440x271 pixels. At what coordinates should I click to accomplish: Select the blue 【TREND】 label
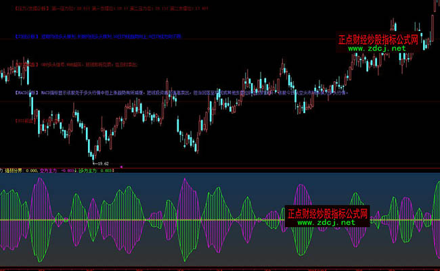pyautogui.click(x=27, y=34)
